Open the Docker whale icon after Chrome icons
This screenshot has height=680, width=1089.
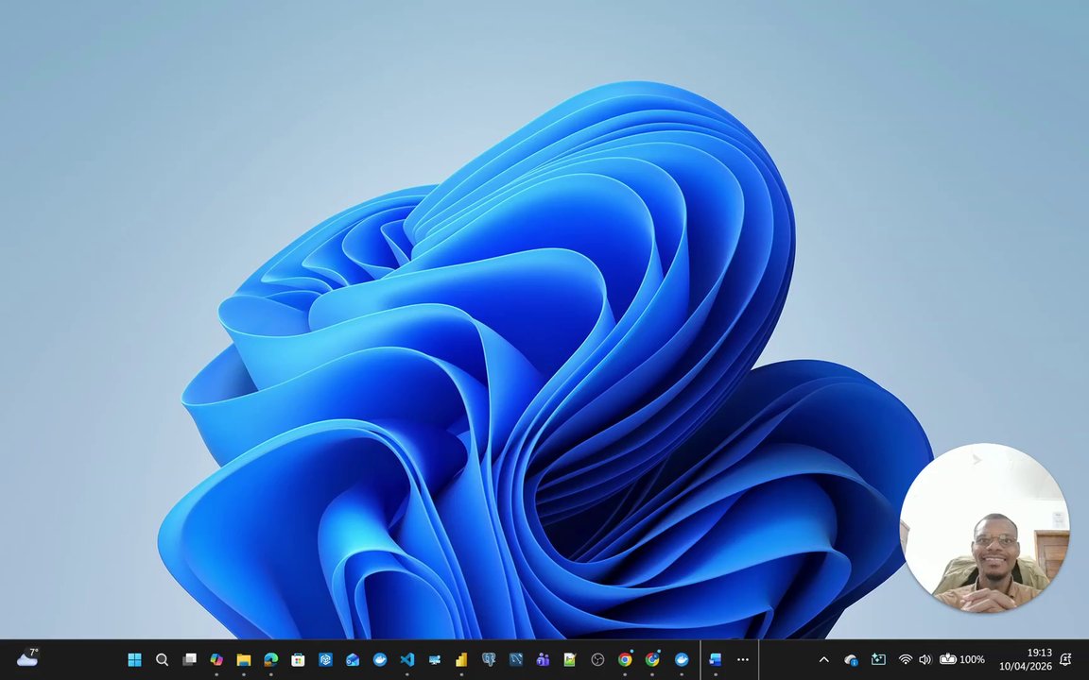tap(682, 659)
